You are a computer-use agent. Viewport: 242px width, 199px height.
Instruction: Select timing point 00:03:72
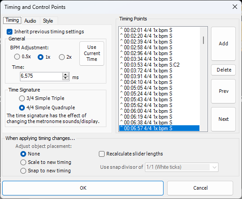[x=159, y=71]
